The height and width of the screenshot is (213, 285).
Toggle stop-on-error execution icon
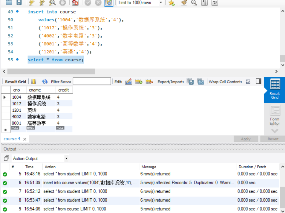pos(75,2)
